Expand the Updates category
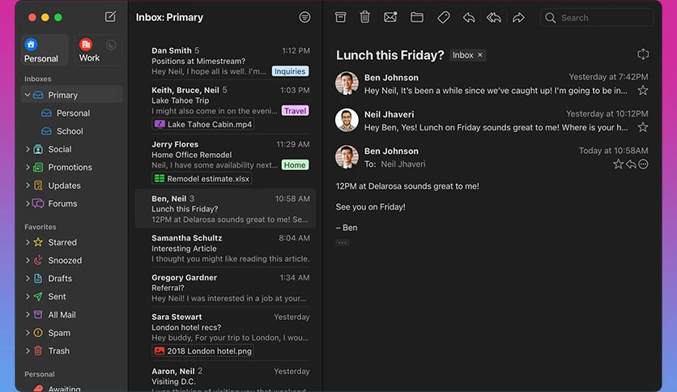Screen dimensions: 677x392 tap(28, 185)
